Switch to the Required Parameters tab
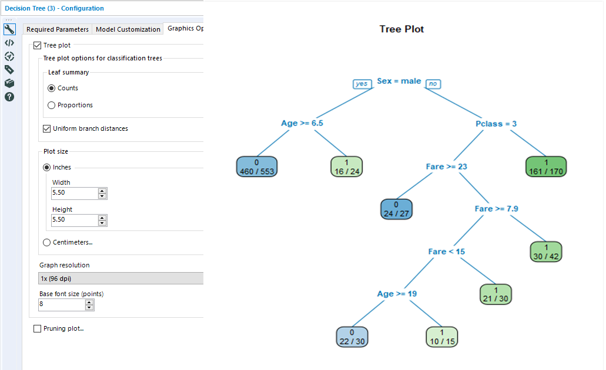The width and height of the screenshot is (606, 370). pyautogui.click(x=57, y=29)
